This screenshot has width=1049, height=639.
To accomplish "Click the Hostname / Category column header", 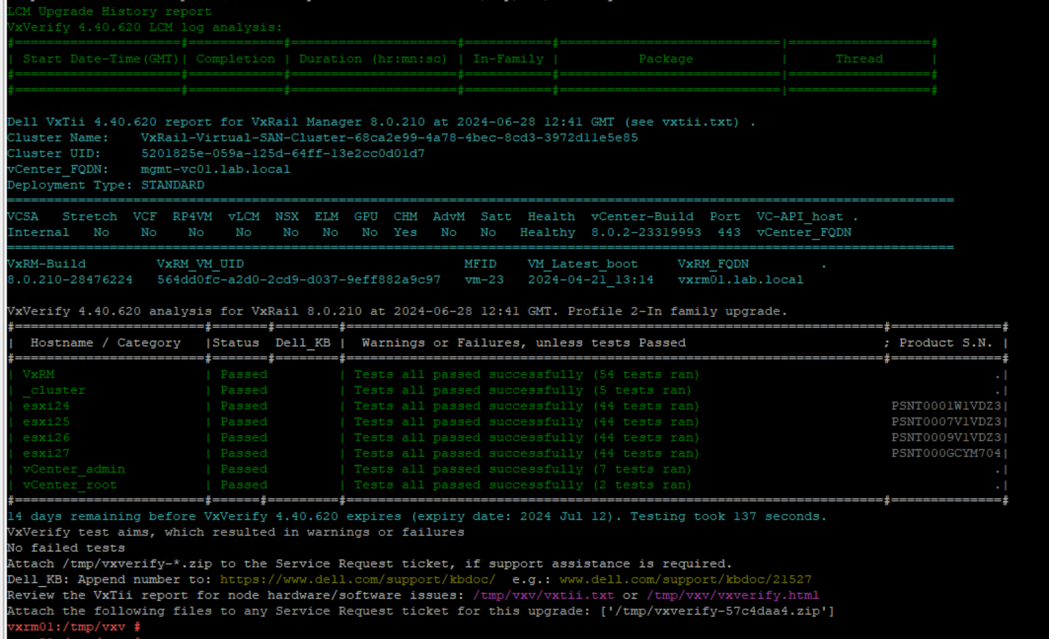I will (x=105, y=343).
